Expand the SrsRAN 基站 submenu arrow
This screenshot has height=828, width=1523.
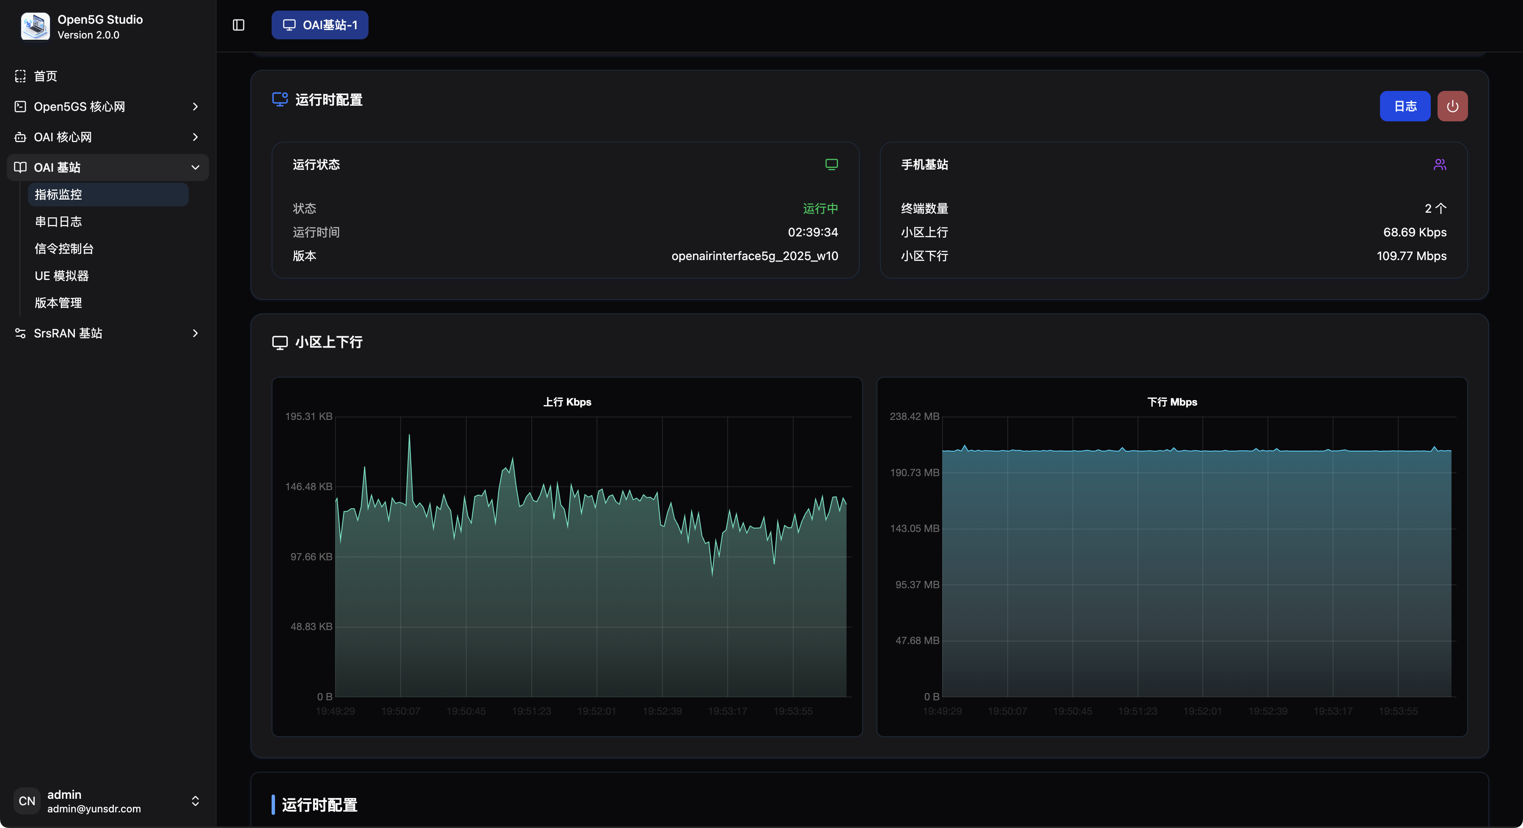point(195,333)
